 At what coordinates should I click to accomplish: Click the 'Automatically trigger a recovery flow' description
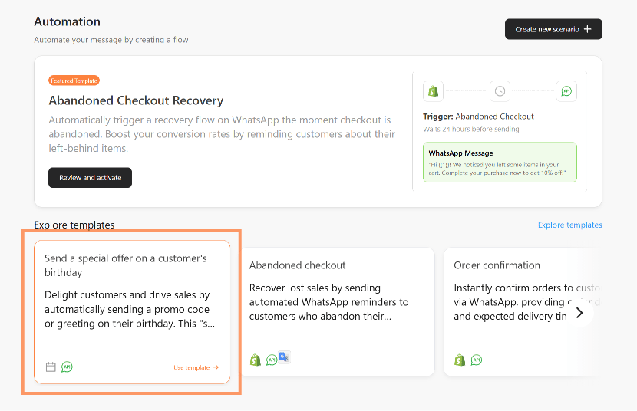click(222, 134)
